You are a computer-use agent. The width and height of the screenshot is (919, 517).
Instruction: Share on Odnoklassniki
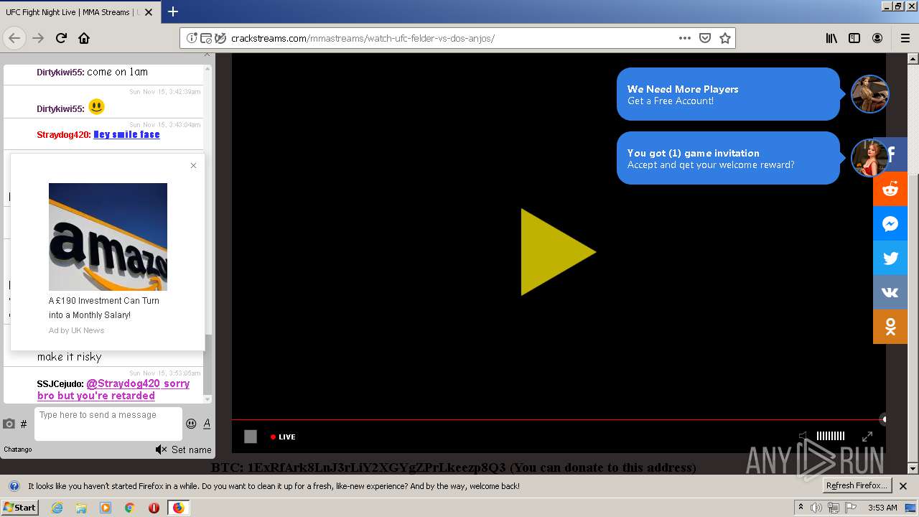tap(890, 327)
